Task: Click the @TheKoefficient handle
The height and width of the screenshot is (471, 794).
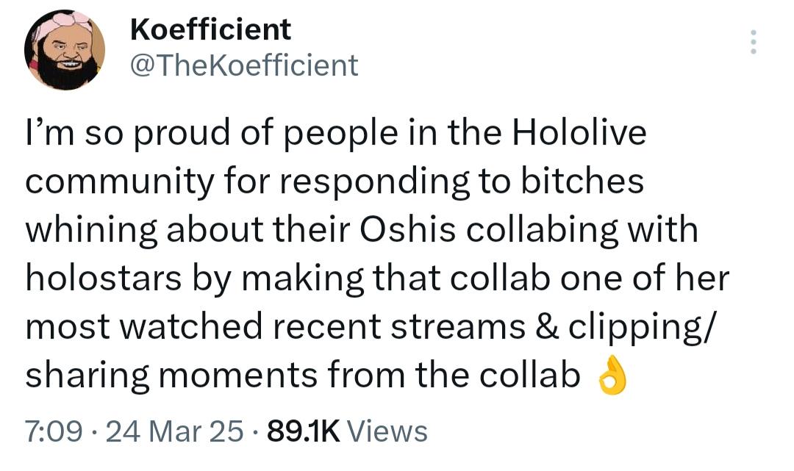Action: coord(243,65)
